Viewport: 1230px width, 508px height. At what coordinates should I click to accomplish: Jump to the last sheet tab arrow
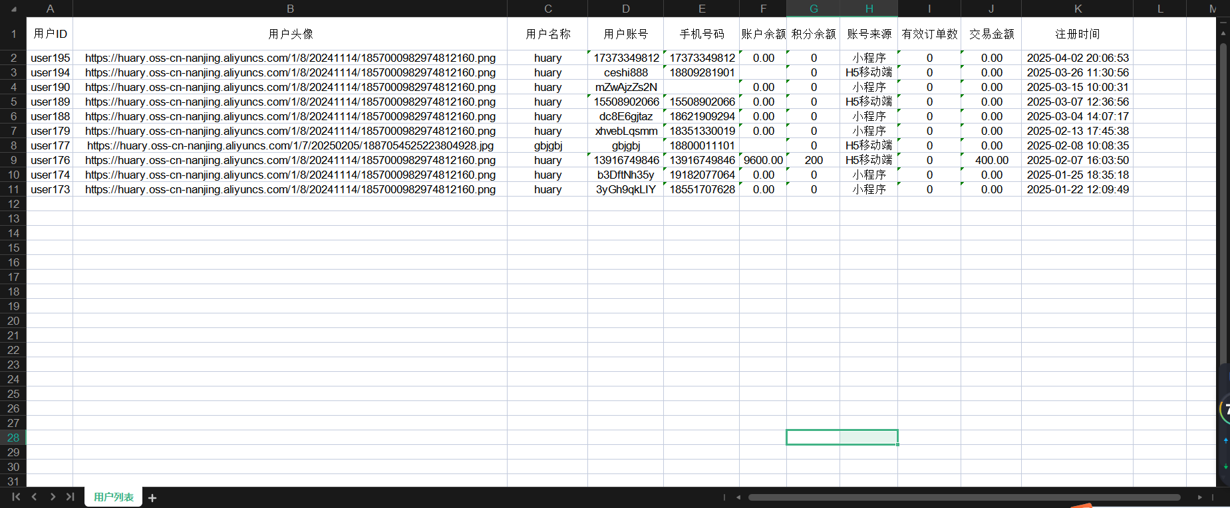[70, 497]
